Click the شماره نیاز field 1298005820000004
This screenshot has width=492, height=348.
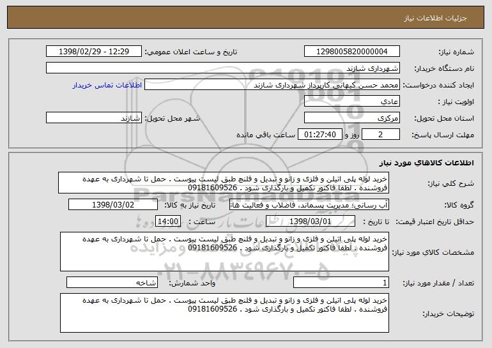coord(351,52)
